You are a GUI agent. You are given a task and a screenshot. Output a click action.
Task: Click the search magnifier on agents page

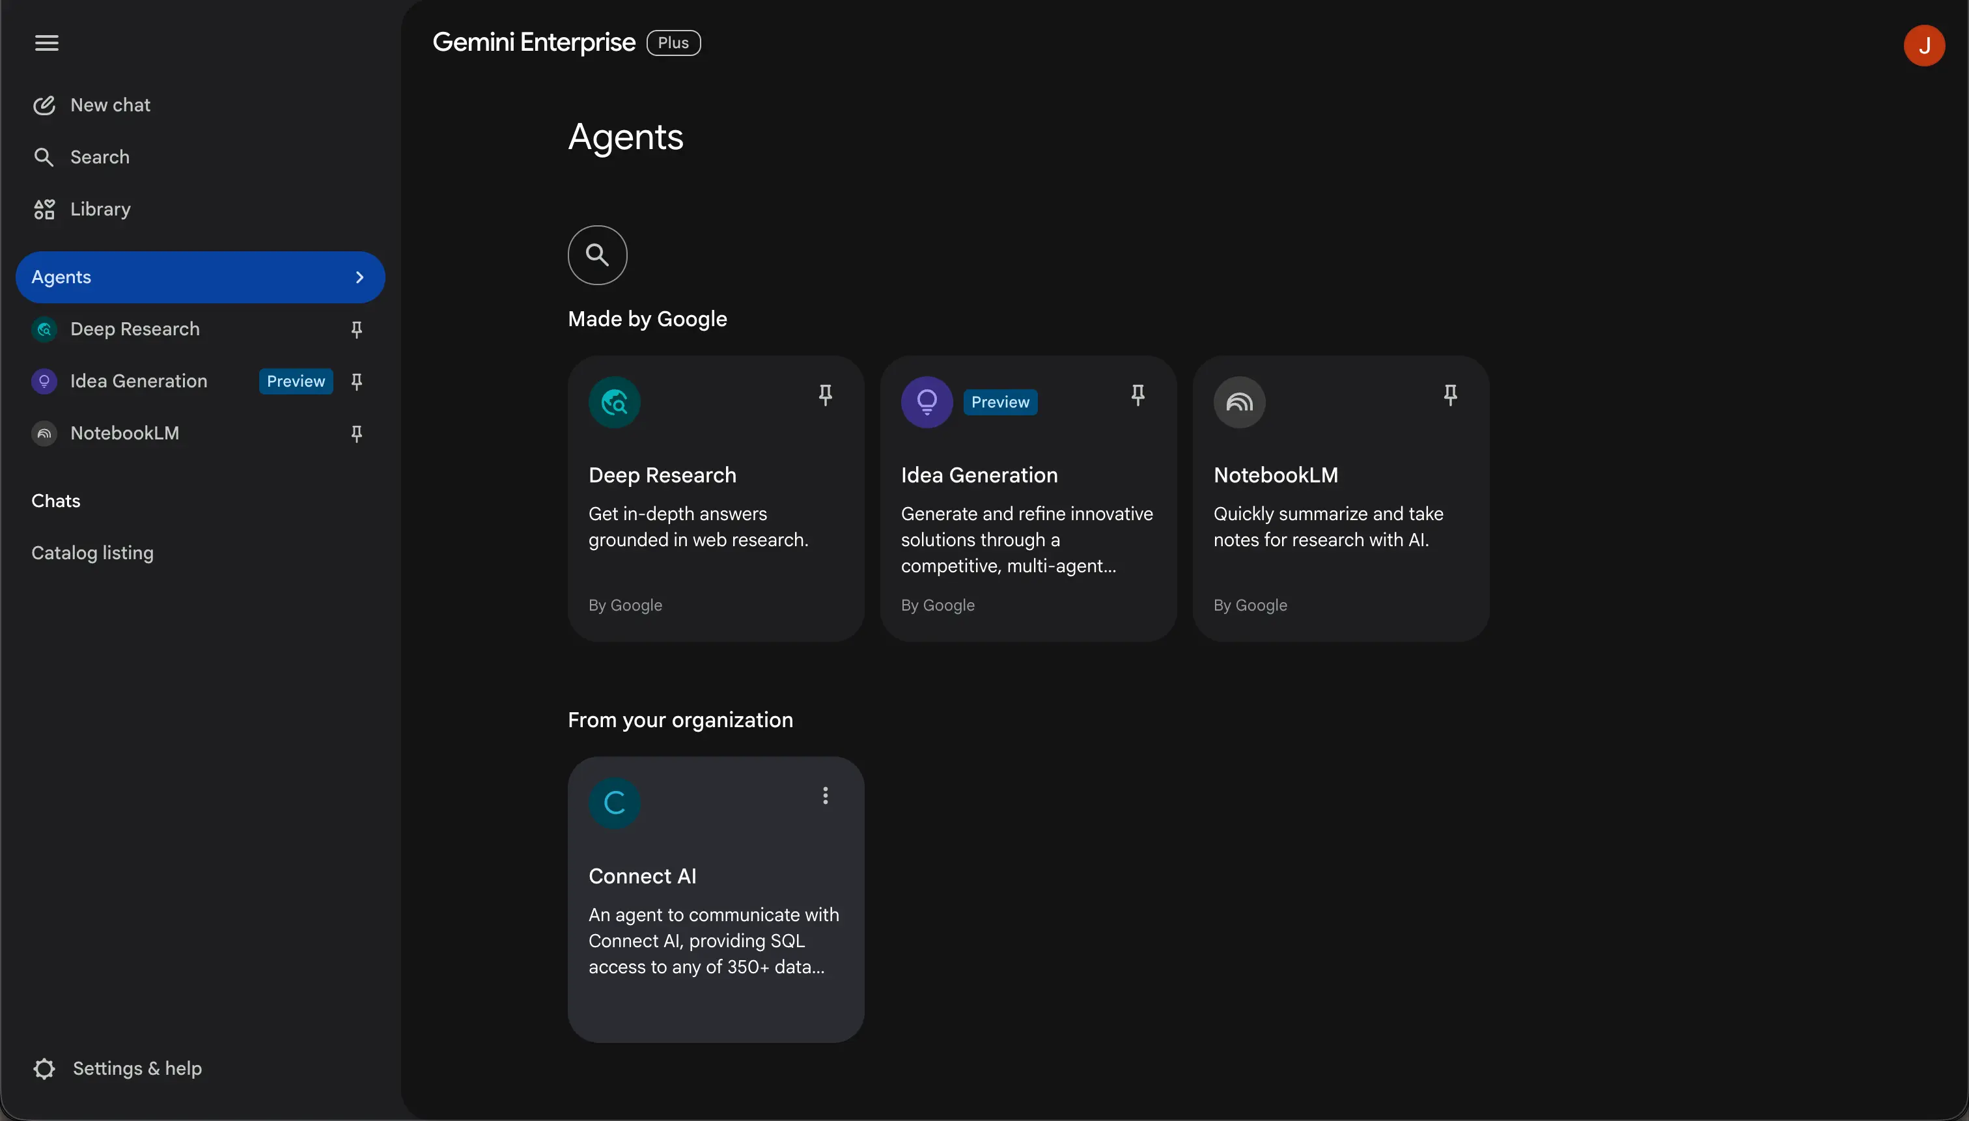[x=598, y=254]
